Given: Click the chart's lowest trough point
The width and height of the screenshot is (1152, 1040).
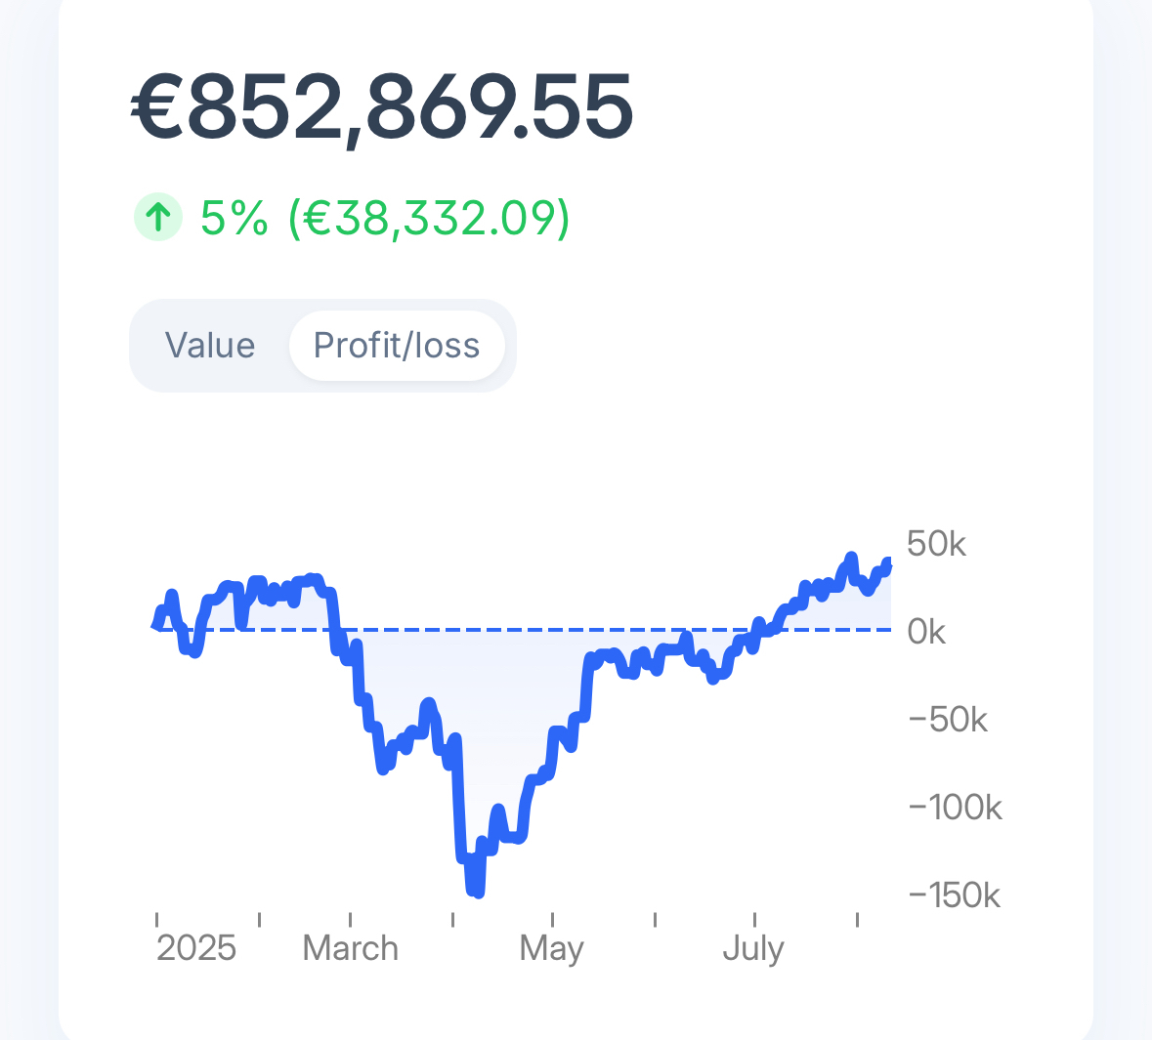Looking at the screenshot, I should coord(478,893).
